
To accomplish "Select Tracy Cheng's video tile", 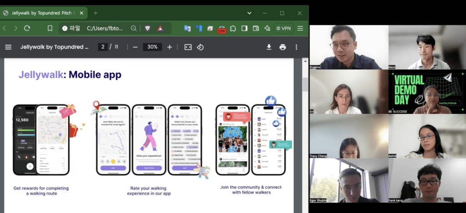I will coord(349,137).
